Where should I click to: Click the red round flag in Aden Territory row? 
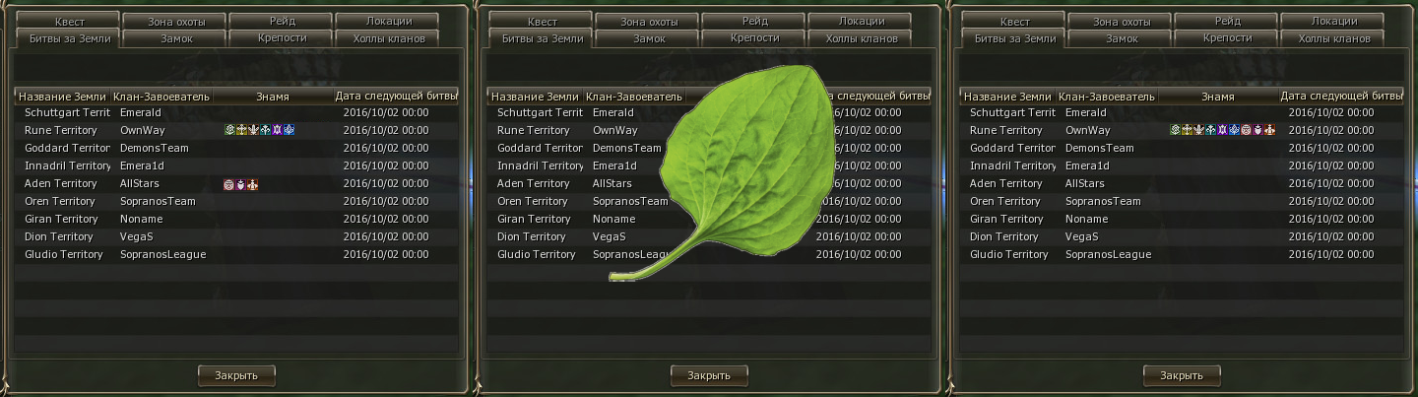pyautogui.click(x=229, y=184)
